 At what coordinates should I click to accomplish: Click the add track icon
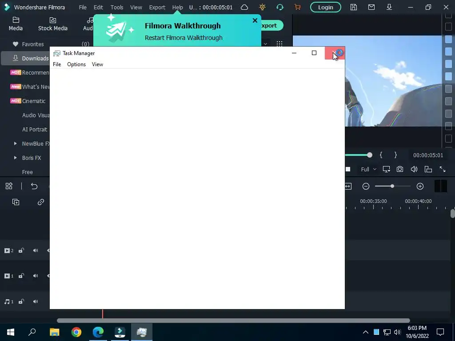(16, 202)
